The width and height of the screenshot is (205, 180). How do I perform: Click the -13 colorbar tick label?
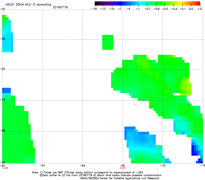pyautogui.click(x=103, y=9)
